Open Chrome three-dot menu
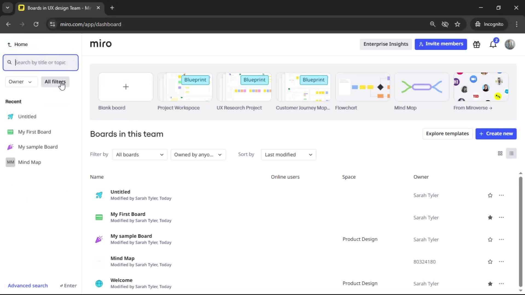This screenshot has width=525, height=295. tap(517, 24)
